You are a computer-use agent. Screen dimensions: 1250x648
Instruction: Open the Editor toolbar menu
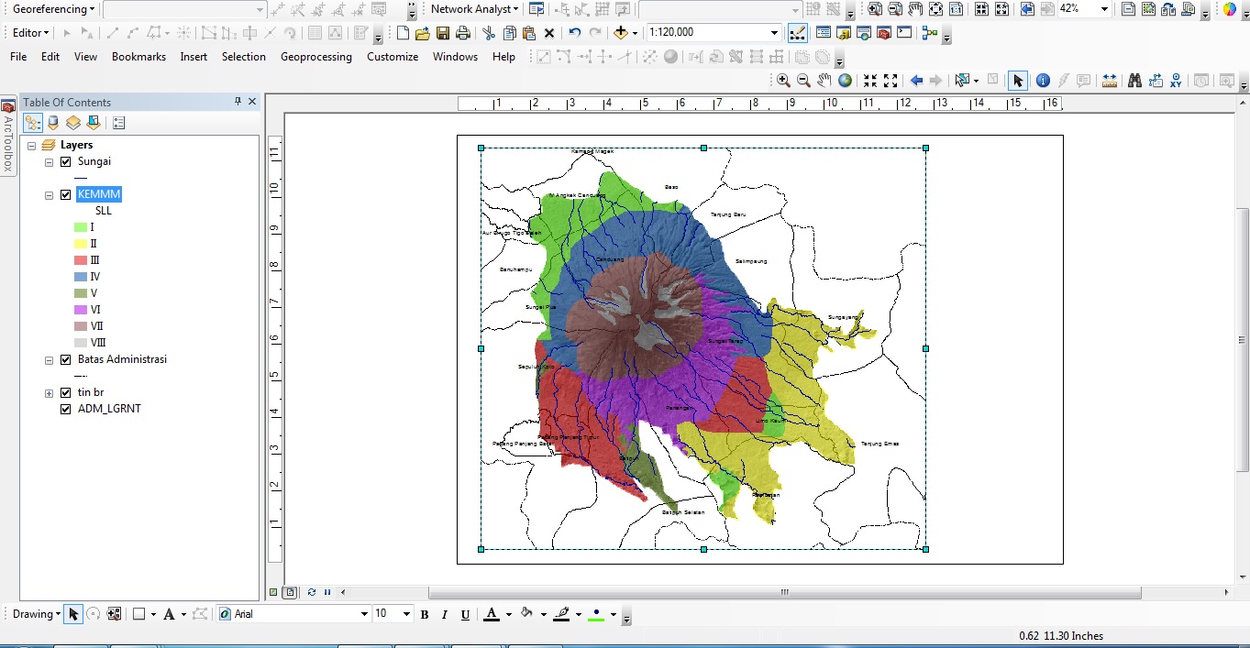28,32
